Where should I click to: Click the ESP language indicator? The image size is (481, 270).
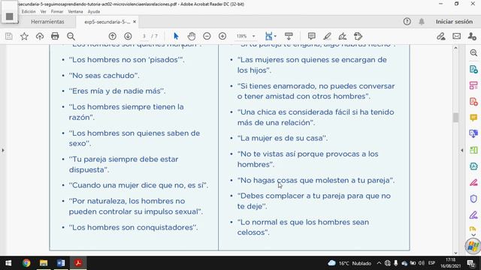431,263
